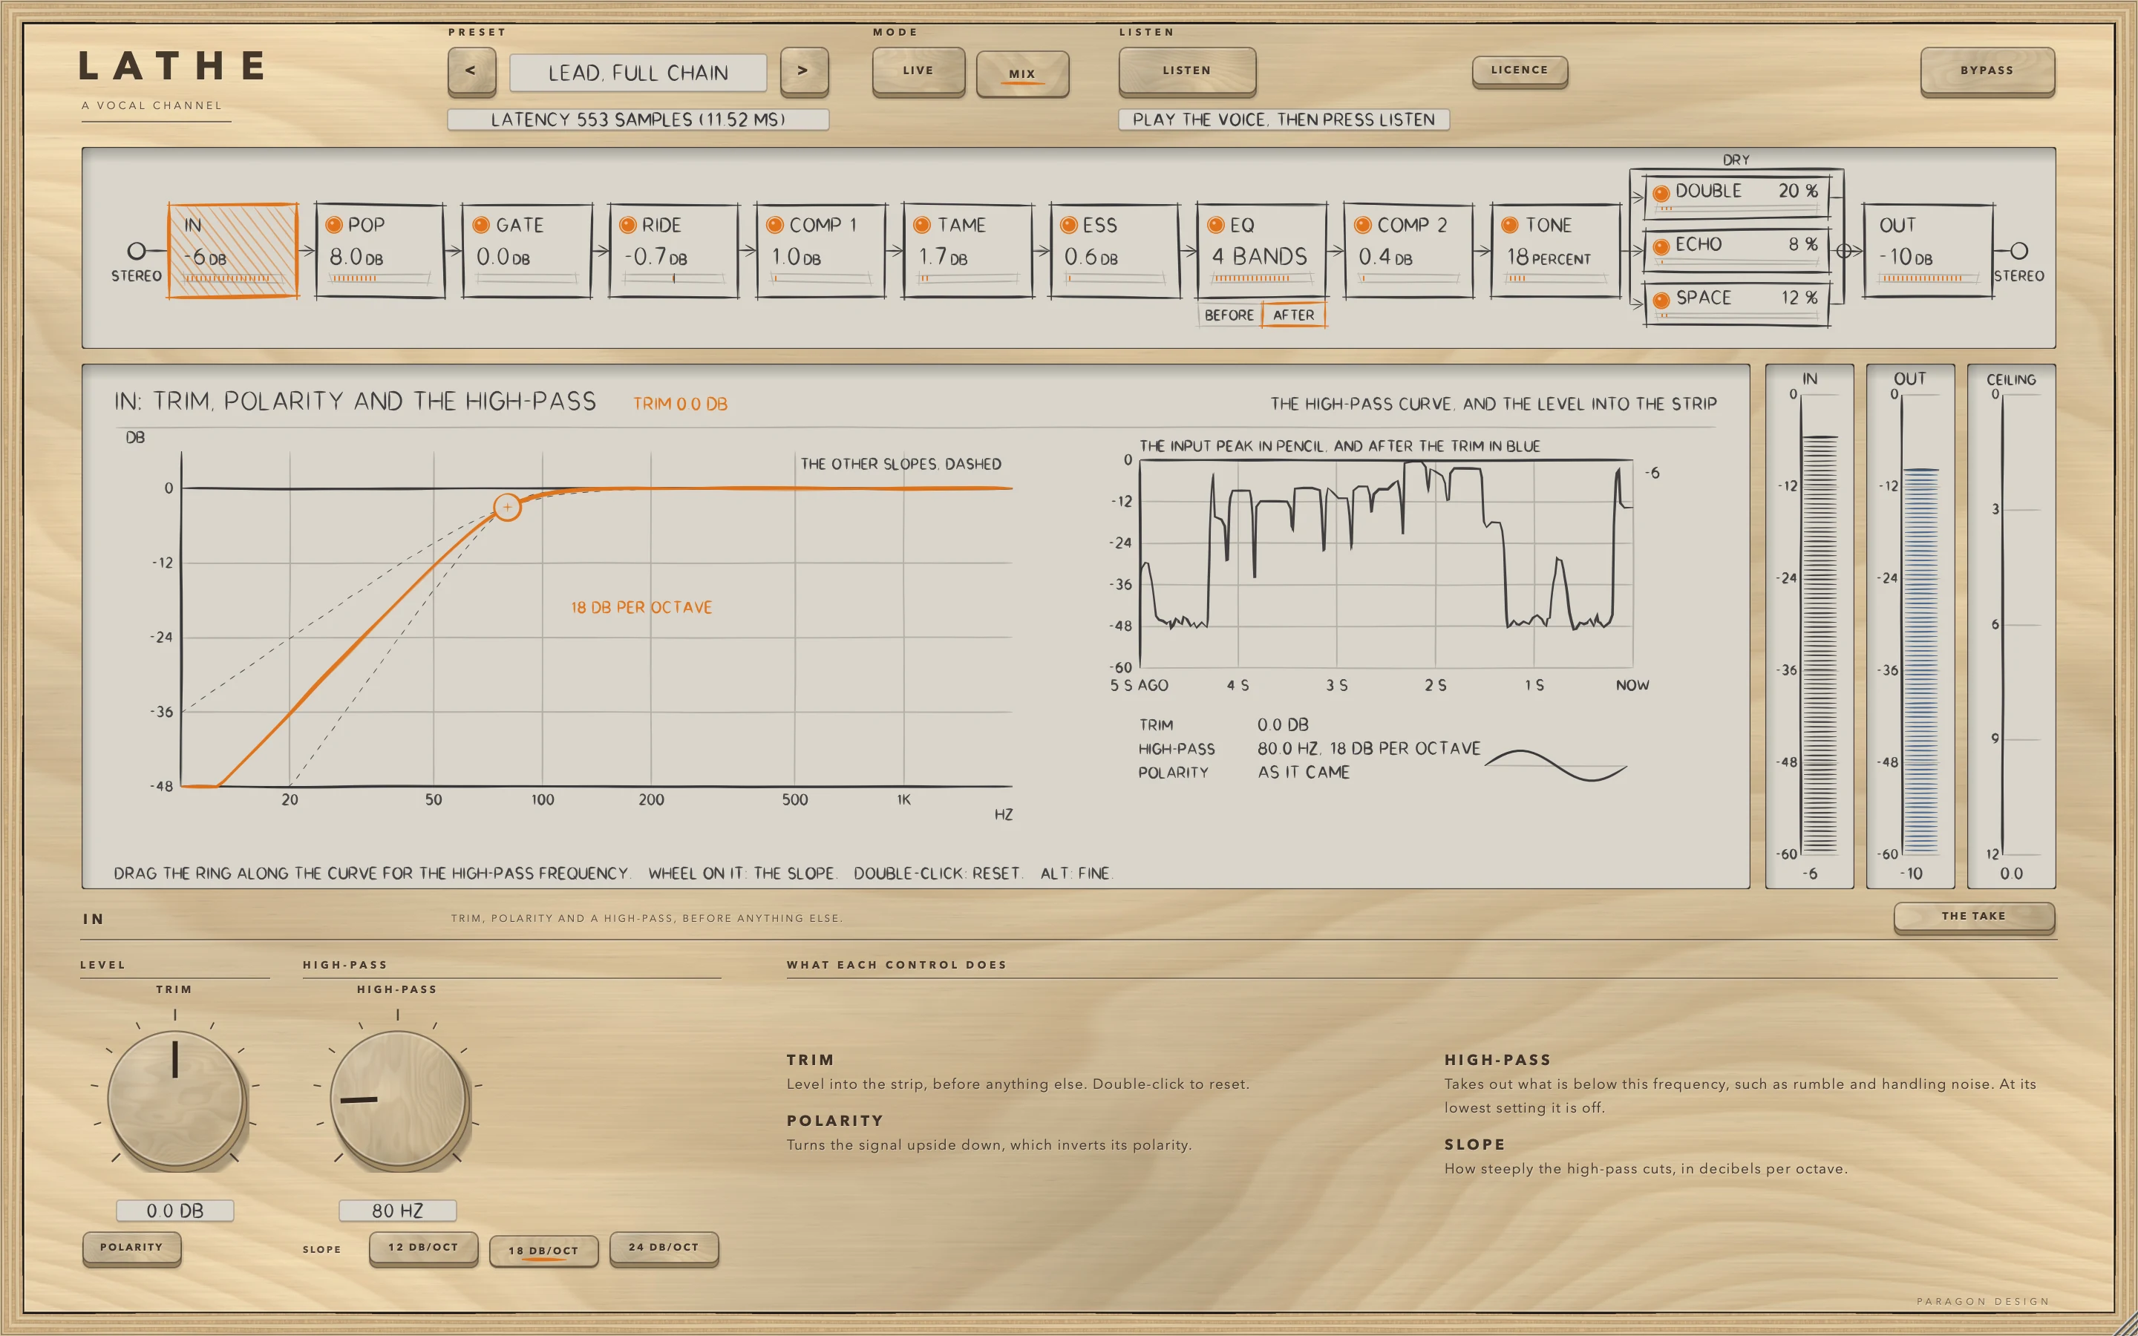Toggle the TAME module power light
Viewport: 2138px width, 1336px height.
click(x=921, y=226)
